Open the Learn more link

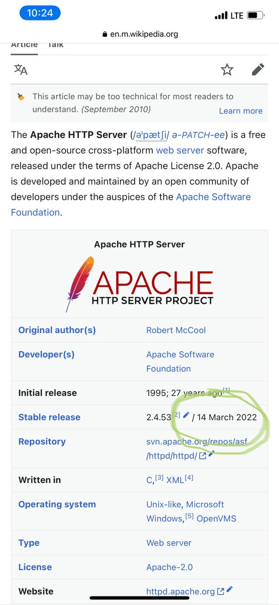[241, 111]
